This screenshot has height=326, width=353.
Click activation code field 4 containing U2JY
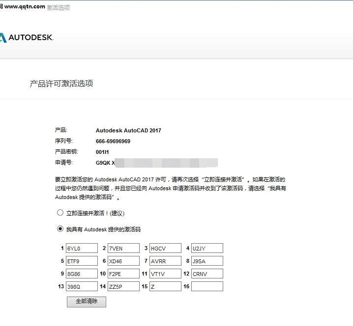(x=207, y=248)
